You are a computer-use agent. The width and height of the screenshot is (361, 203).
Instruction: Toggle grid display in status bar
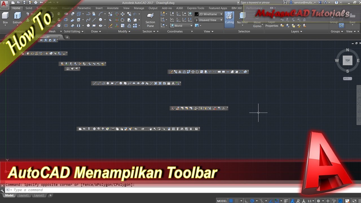coord(231,201)
